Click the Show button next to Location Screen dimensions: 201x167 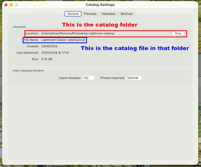click(178, 34)
